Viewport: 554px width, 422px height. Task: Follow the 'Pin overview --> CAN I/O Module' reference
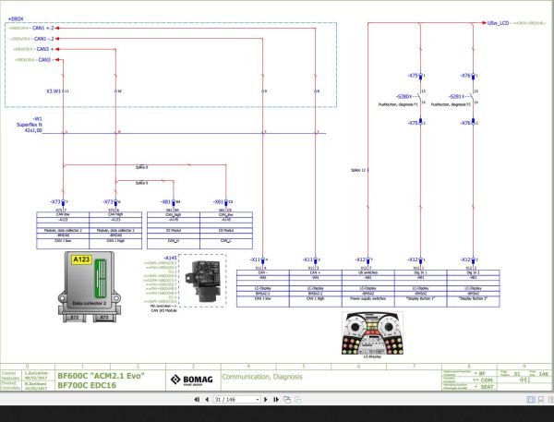tap(163, 308)
